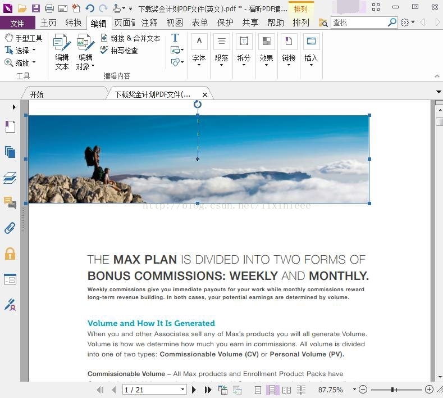443x398 pixels.
Task: Click the rotate handle above selected image
Action: pyautogui.click(x=198, y=105)
